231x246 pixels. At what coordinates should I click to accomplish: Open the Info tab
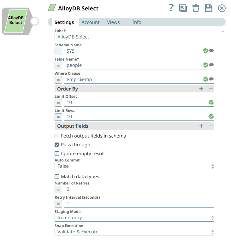[137, 22]
